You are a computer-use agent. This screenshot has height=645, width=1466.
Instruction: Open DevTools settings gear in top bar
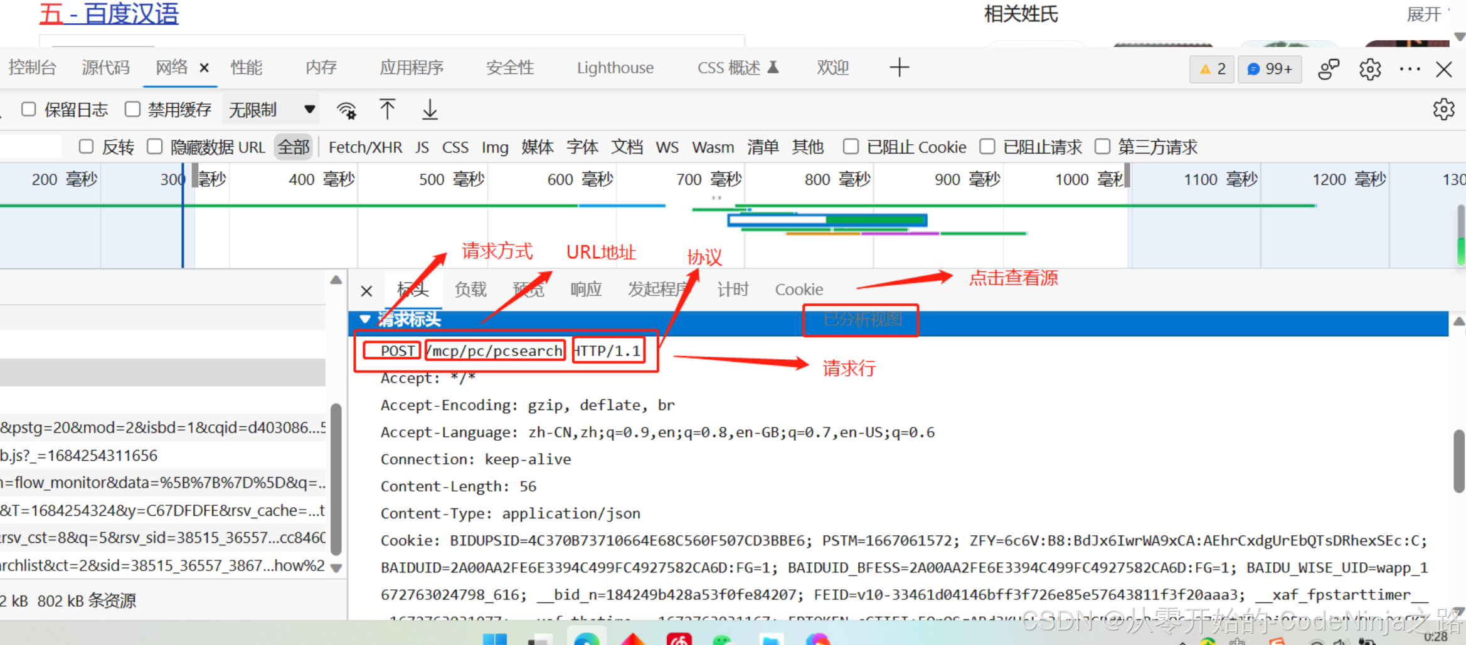click(1369, 69)
